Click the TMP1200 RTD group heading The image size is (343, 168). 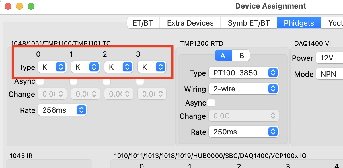tap(202, 44)
